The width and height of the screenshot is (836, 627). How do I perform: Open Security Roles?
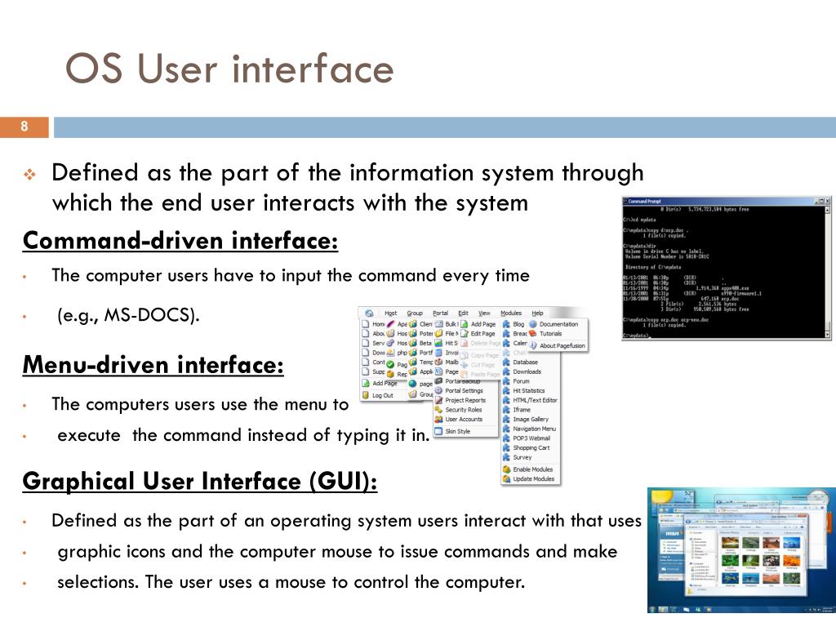464,410
